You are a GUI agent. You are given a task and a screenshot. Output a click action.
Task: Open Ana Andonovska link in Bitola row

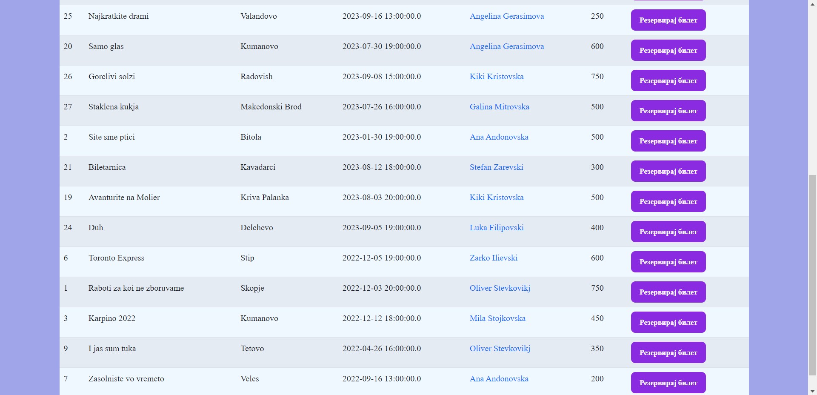[x=499, y=137]
